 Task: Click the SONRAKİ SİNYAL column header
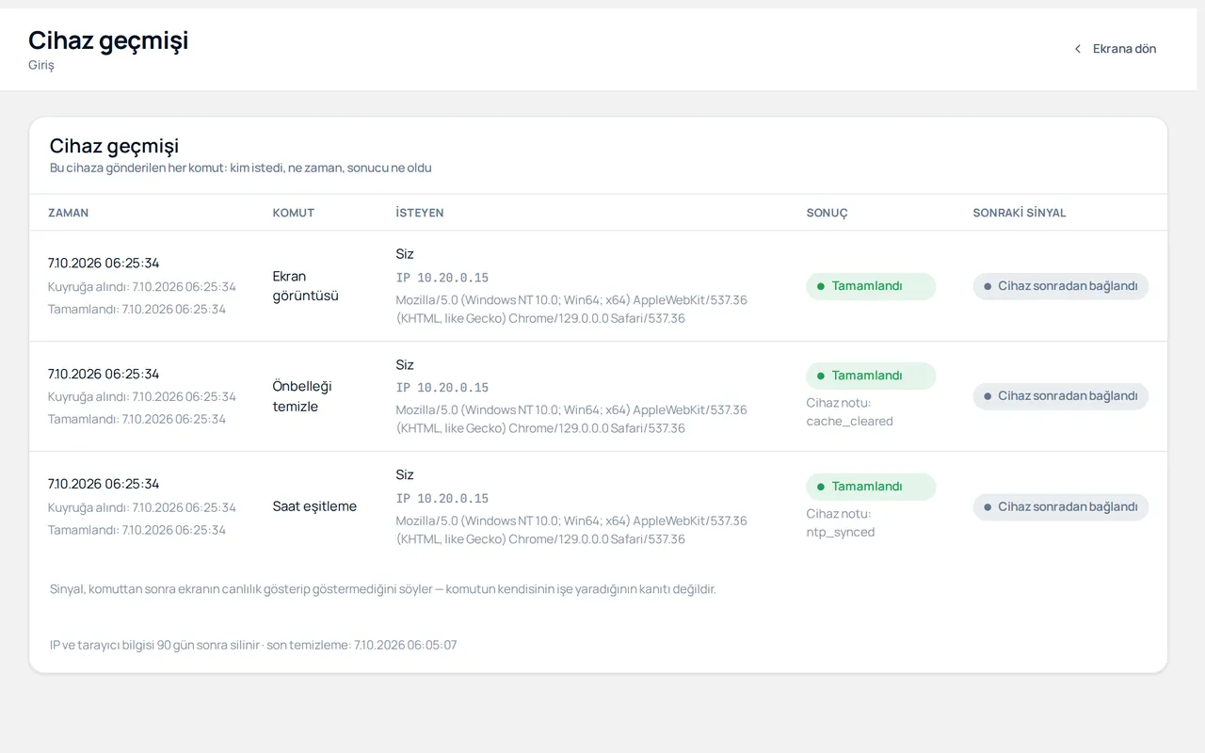point(1020,213)
